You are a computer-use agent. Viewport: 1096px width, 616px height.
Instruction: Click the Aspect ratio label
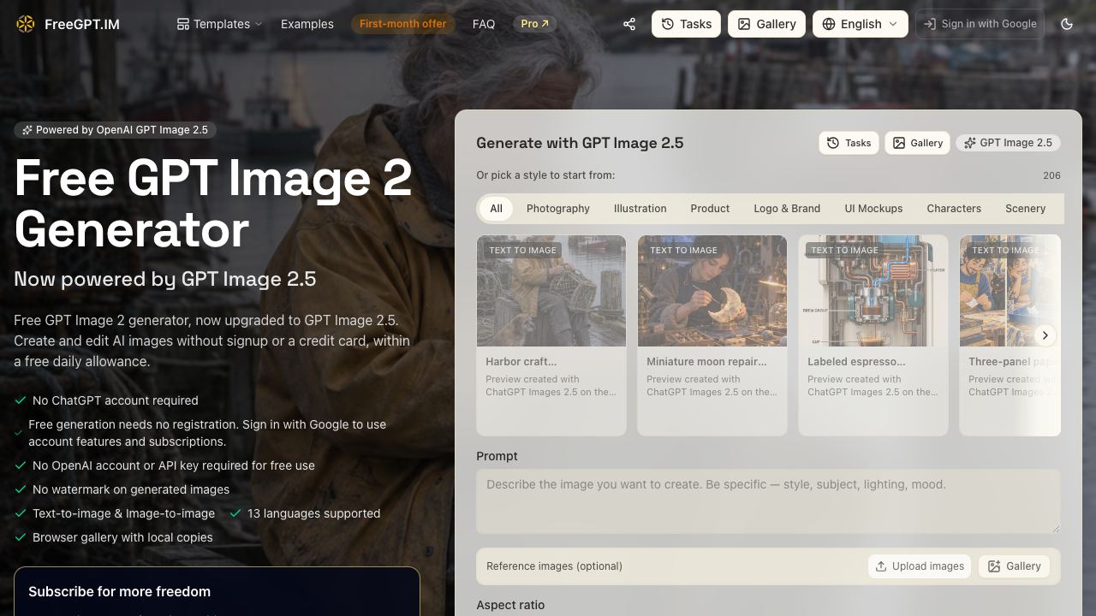[x=510, y=605]
